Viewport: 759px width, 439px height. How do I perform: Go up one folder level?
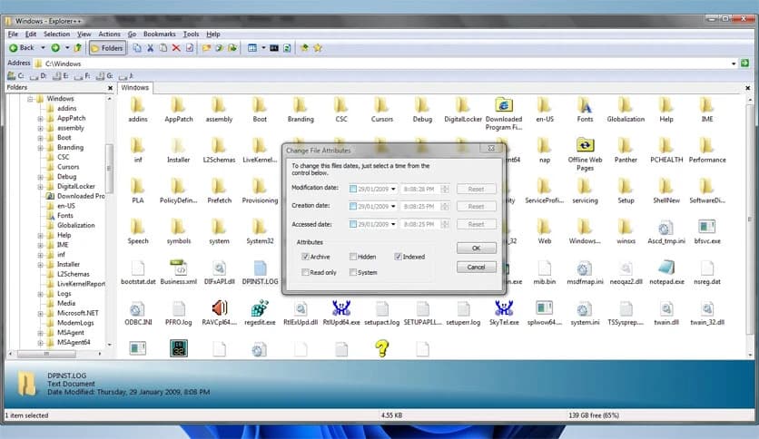pyautogui.click(x=77, y=48)
